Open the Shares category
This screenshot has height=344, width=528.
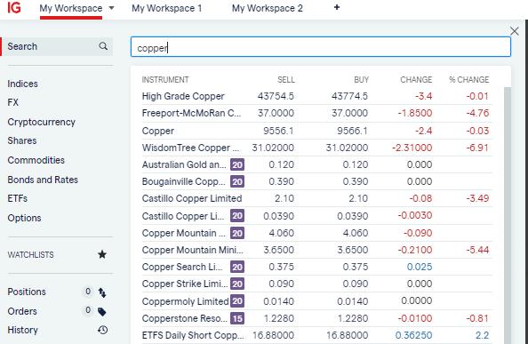[x=22, y=140]
